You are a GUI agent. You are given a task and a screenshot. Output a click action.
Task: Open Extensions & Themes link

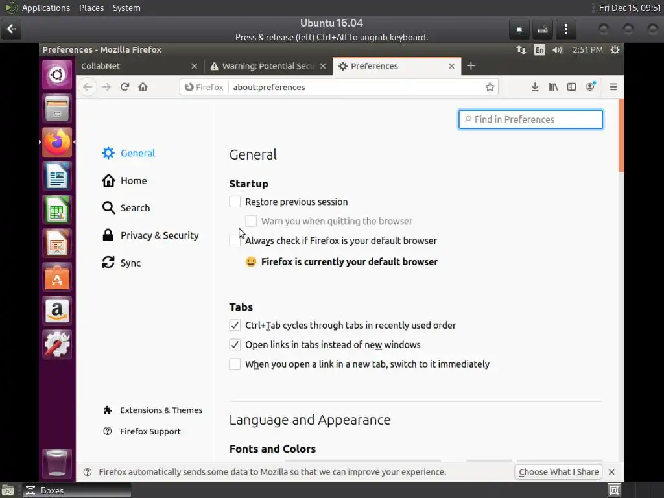[153, 410]
